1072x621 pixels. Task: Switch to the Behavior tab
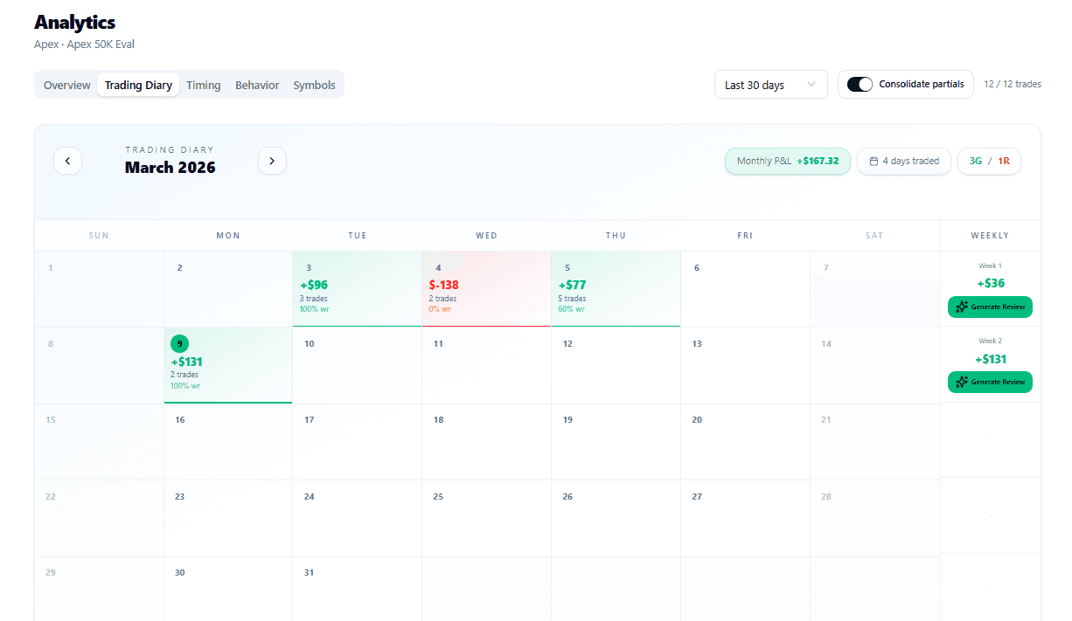(257, 85)
